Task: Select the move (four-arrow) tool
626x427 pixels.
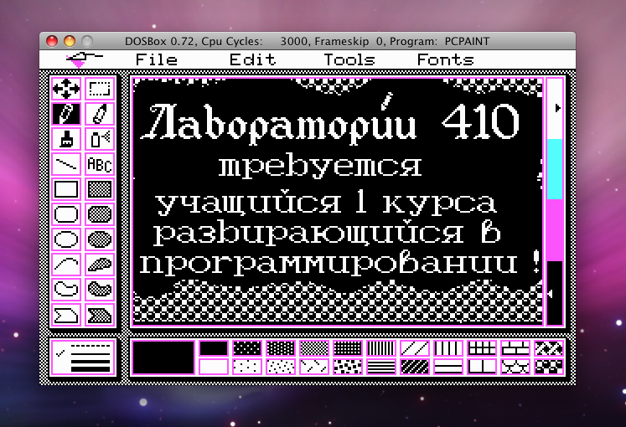Action: pyautogui.click(x=66, y=88)
